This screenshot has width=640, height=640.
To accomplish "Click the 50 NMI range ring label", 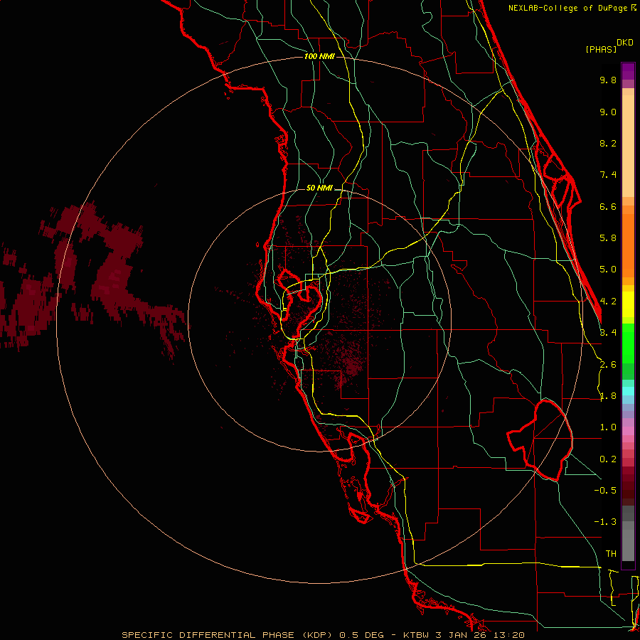I will [319, 188].
